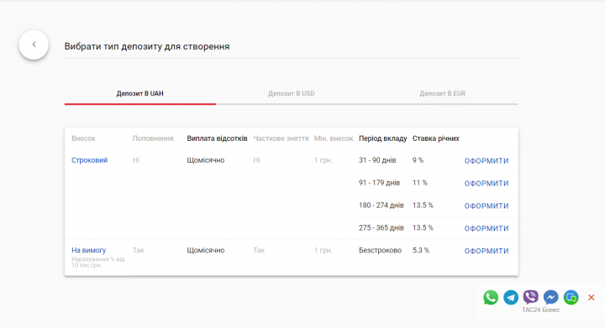Click the Період вкладу column header
The height and width of the screenshot is (328, 605).
click(383, 138)
